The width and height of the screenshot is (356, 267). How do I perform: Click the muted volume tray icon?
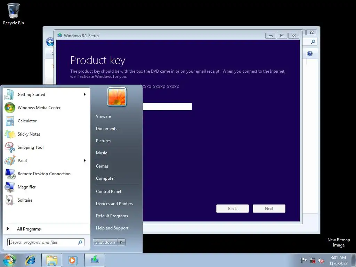tap(321, 260)
